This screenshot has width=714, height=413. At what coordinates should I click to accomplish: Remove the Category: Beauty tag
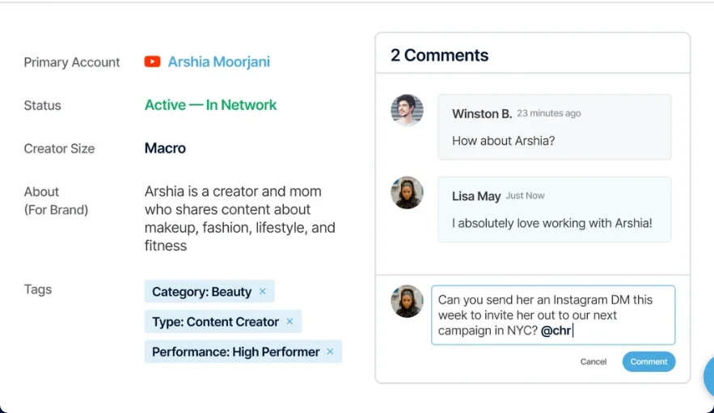262,292
